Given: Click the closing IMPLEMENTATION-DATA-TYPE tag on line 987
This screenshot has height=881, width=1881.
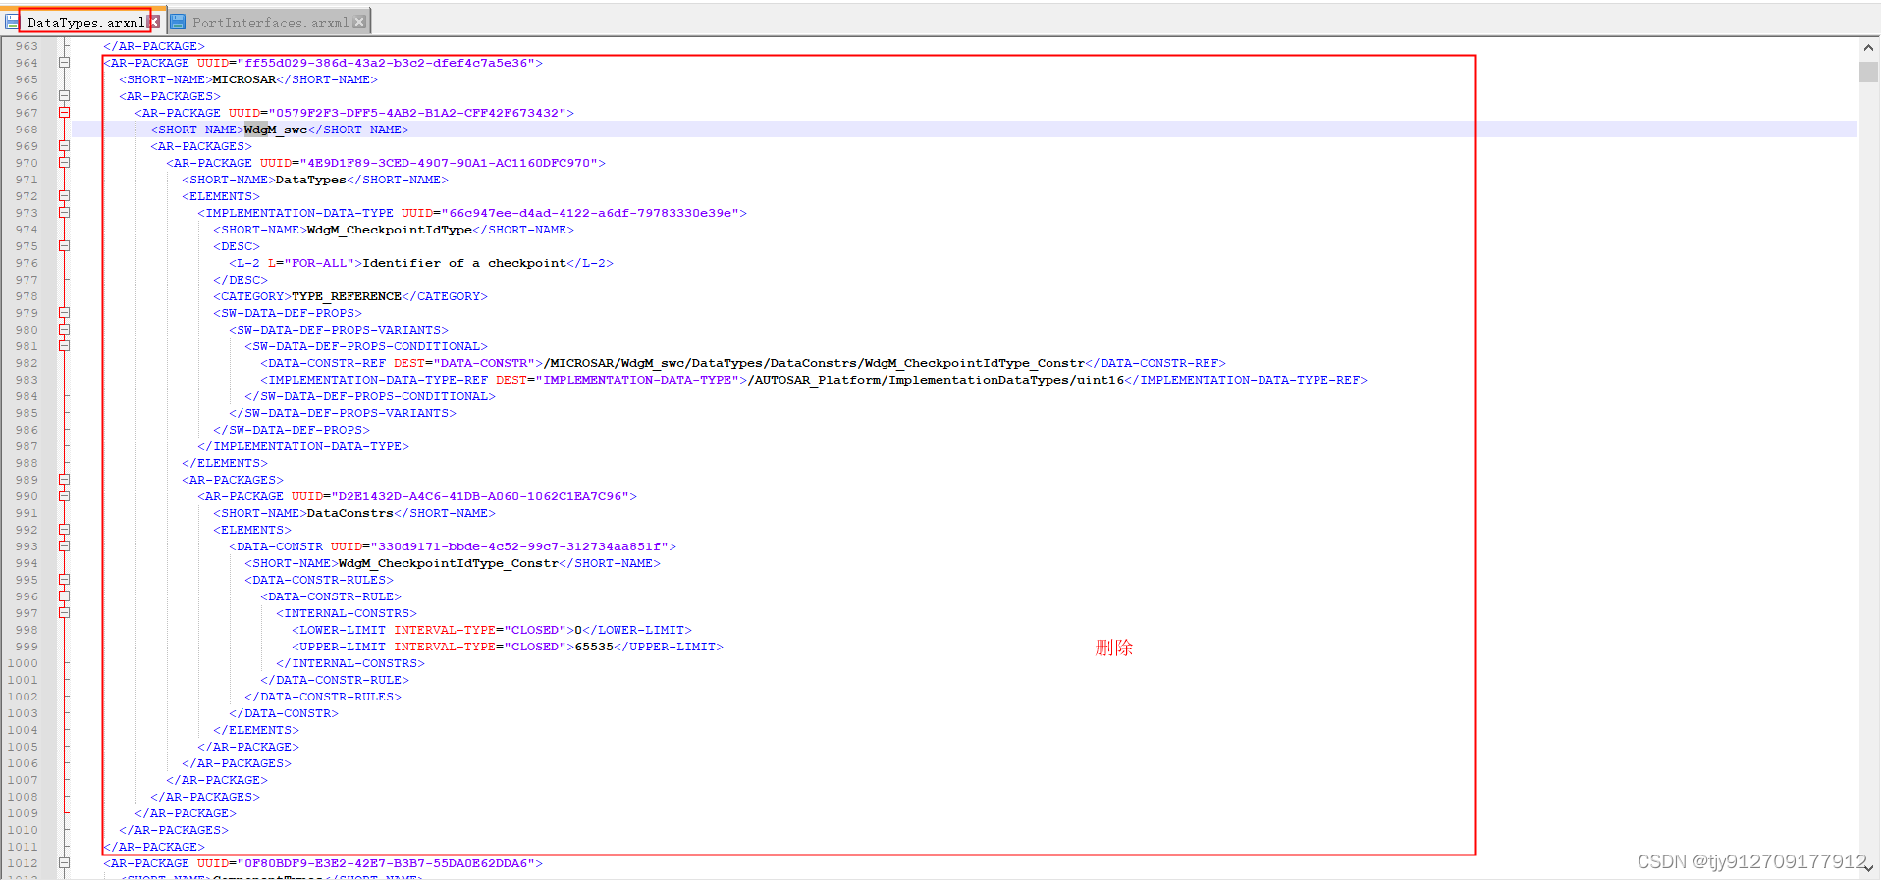Looking at the screenshot, I should coord(303,446).
